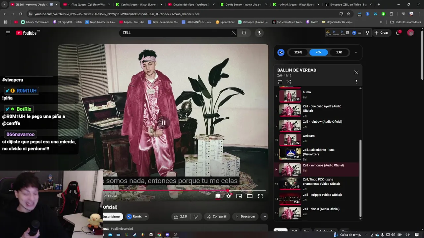Viewport: 424px width, 238px height.
Task: Reload the page
Action: (21, 14)
